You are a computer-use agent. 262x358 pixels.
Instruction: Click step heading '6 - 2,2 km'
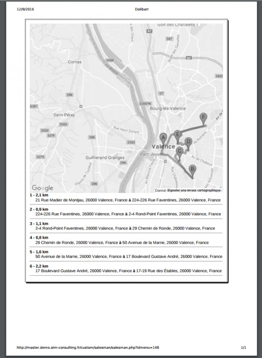click(39, 266)
